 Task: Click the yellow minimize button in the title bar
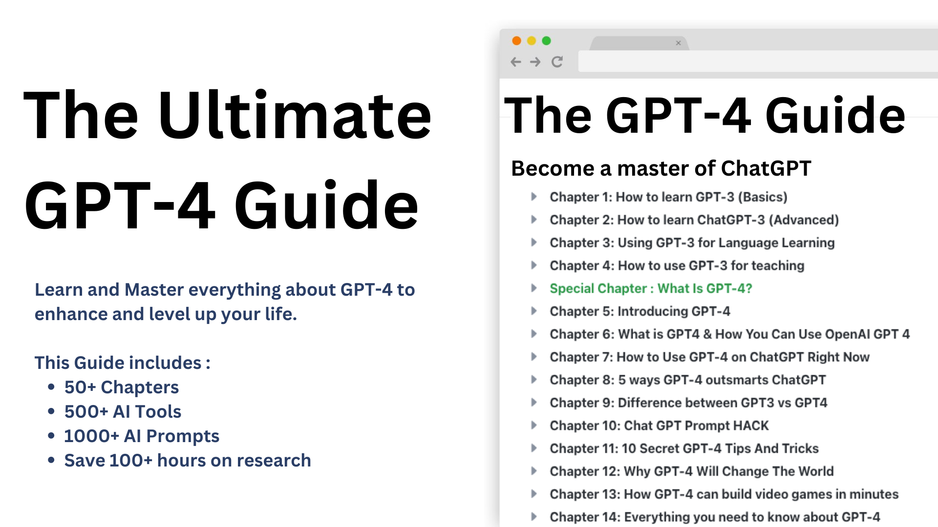pos(531,41)
